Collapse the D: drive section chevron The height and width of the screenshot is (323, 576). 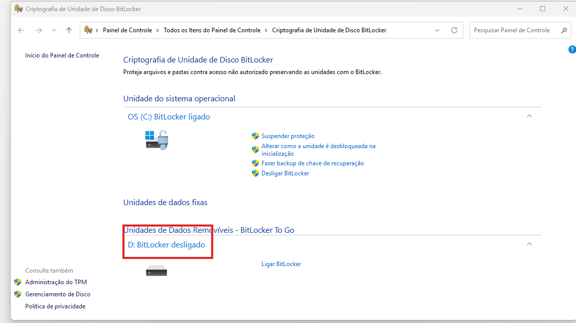pos(530,244)
